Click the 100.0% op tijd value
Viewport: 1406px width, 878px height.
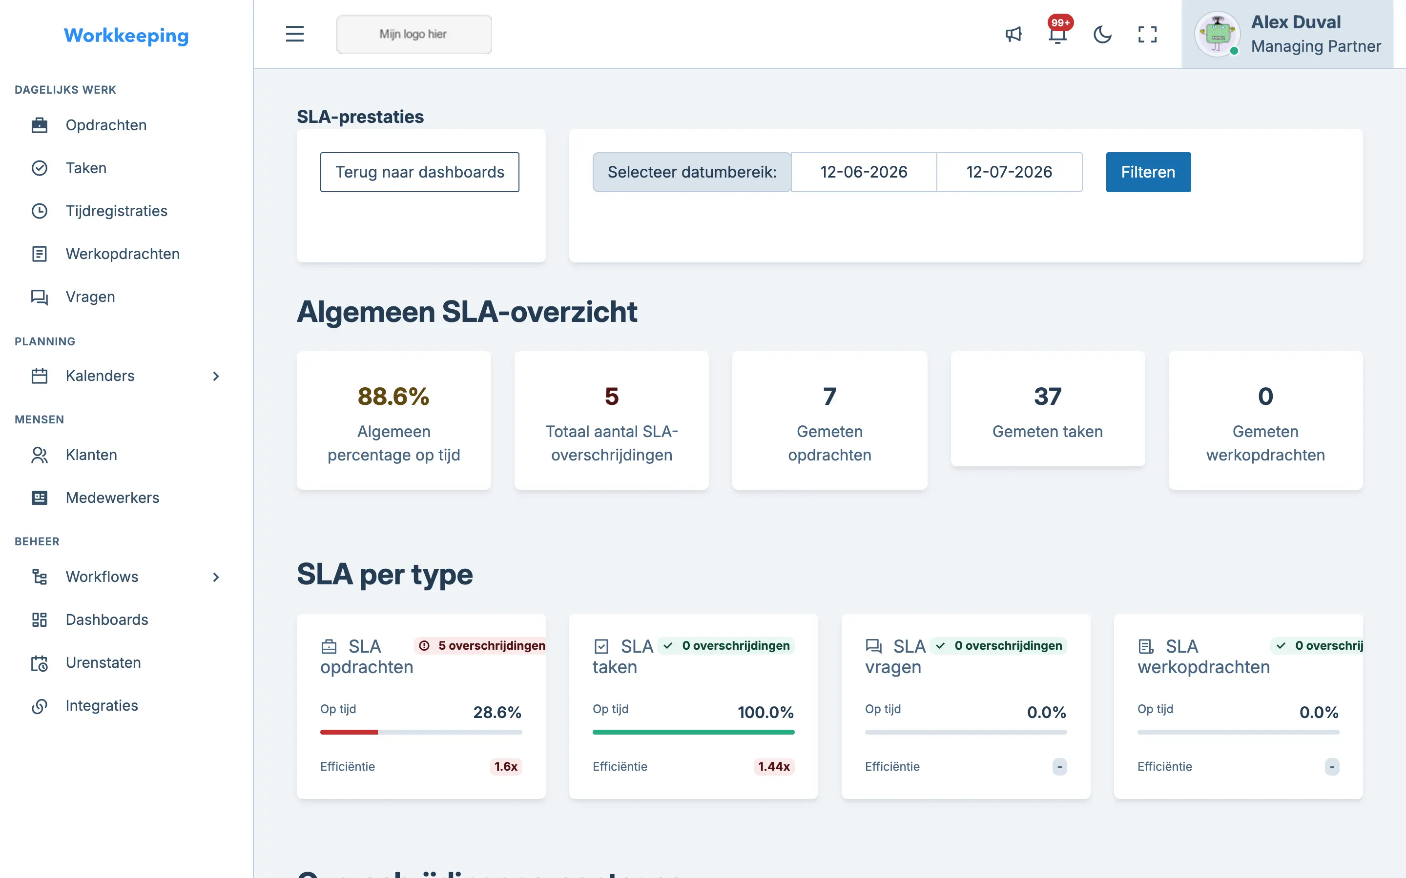pyautogui.click(x=766, y=712)
